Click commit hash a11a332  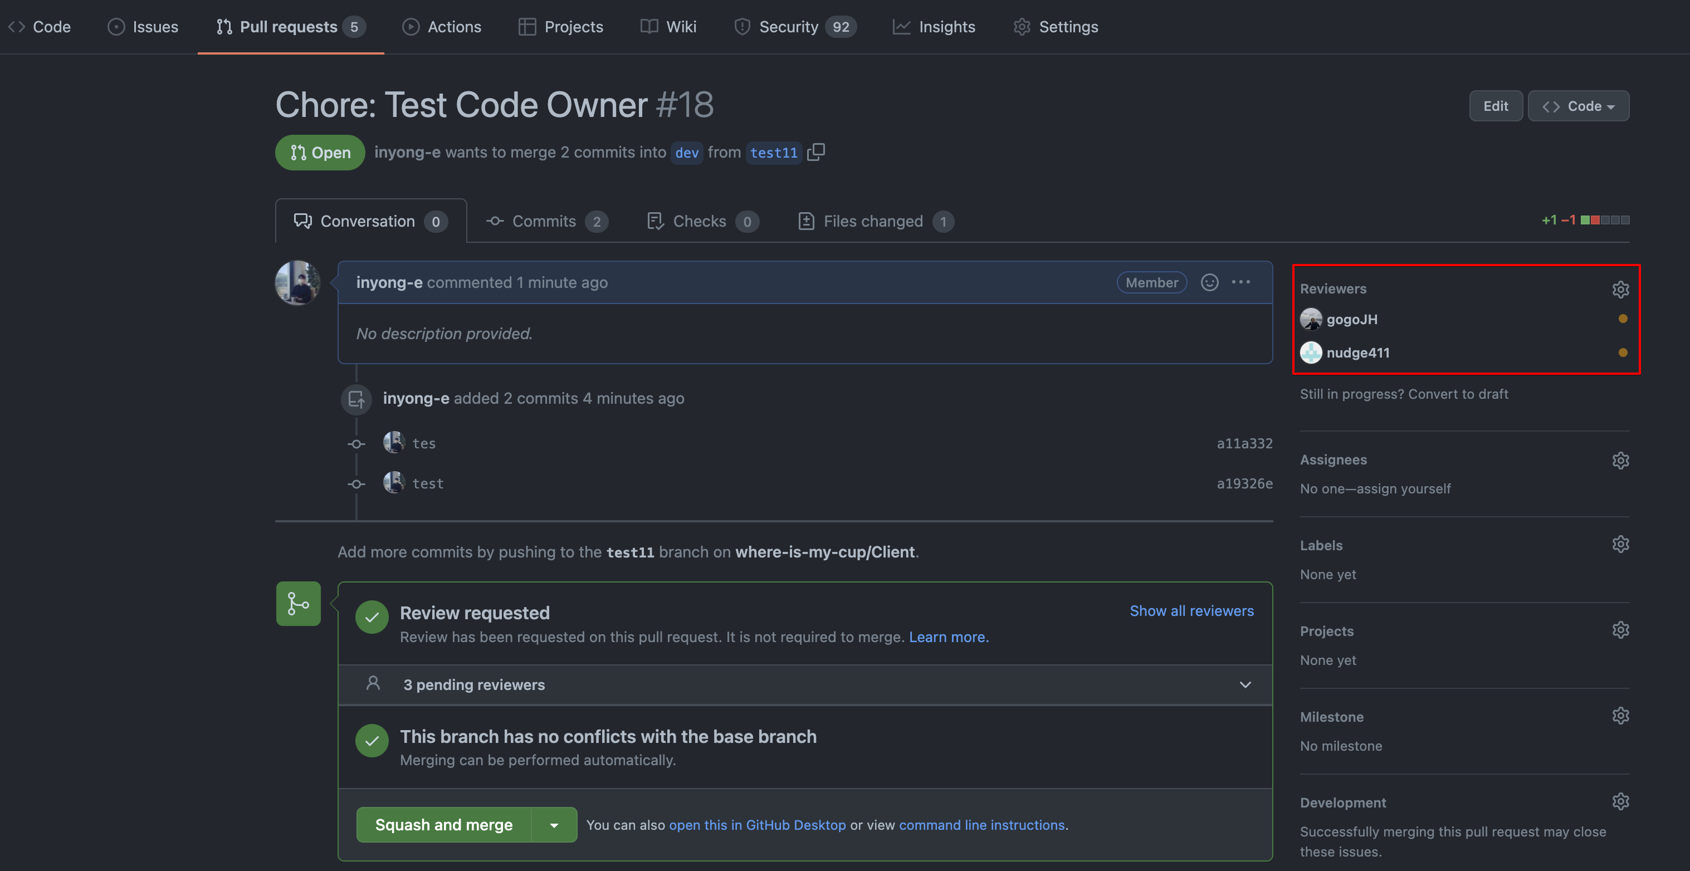(x=1244, y=443)
